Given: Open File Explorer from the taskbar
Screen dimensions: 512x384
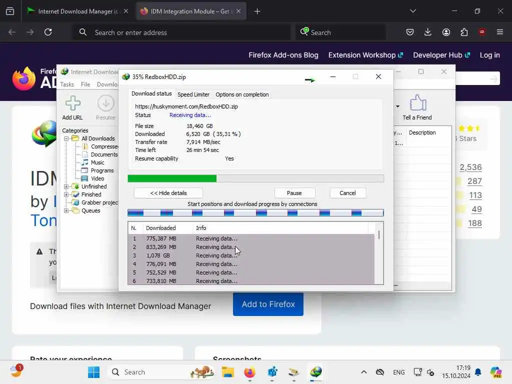Looking at the screenshot, I should click(x=227, y=372).
